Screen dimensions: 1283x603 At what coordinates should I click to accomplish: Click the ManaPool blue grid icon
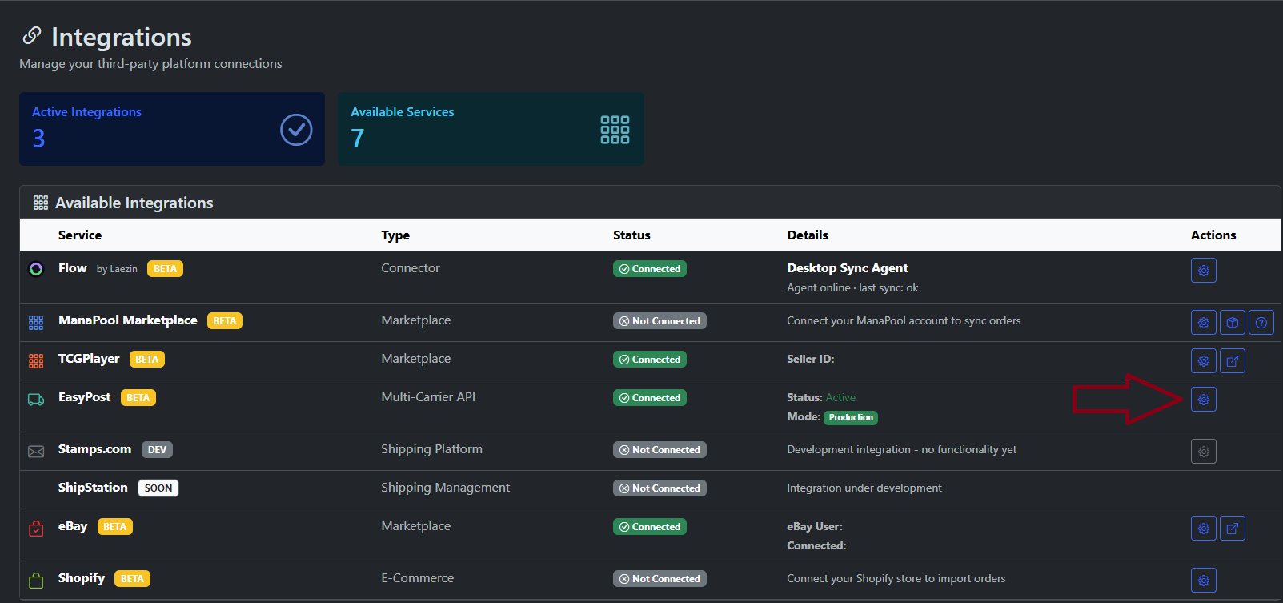[x=36, y=323]
